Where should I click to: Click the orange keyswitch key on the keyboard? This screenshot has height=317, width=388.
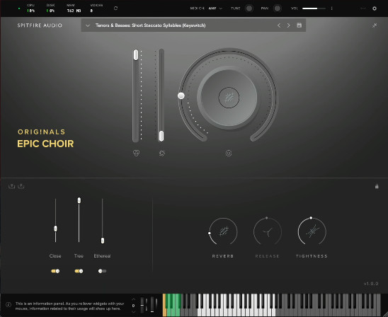click(164, 311)
